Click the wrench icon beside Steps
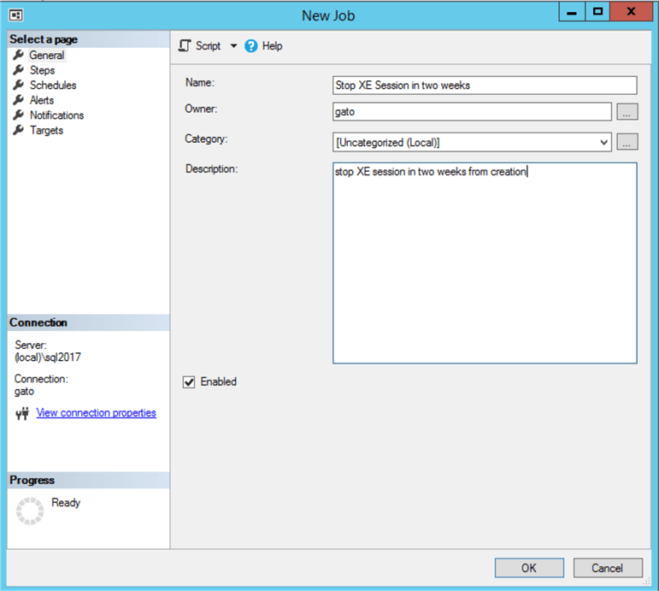The image size is (659, 591). coord(19,70)
